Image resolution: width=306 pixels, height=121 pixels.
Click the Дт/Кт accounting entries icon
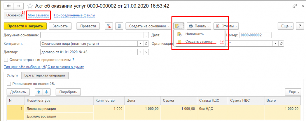(x=109, y=26)
